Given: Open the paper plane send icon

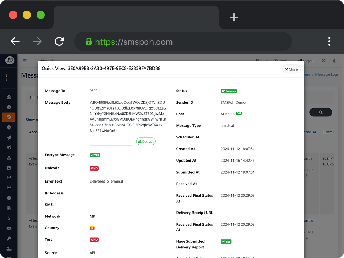Looking at the screenshot, I should [9, 137].
